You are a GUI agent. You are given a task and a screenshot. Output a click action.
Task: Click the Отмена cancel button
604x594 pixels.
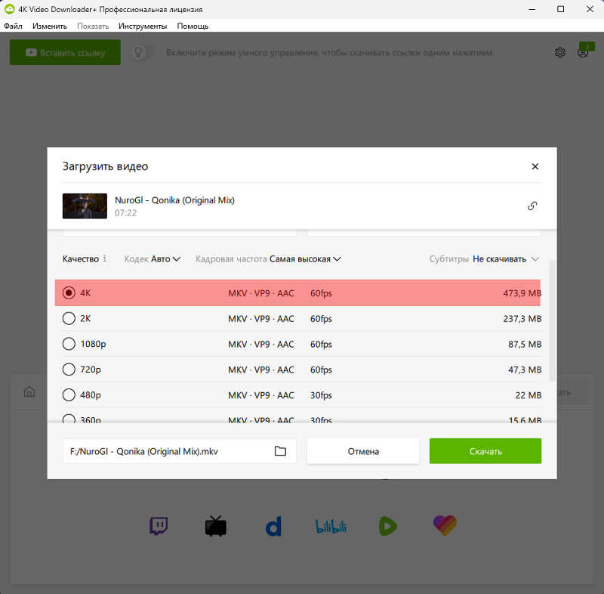[x=363, y=451]
